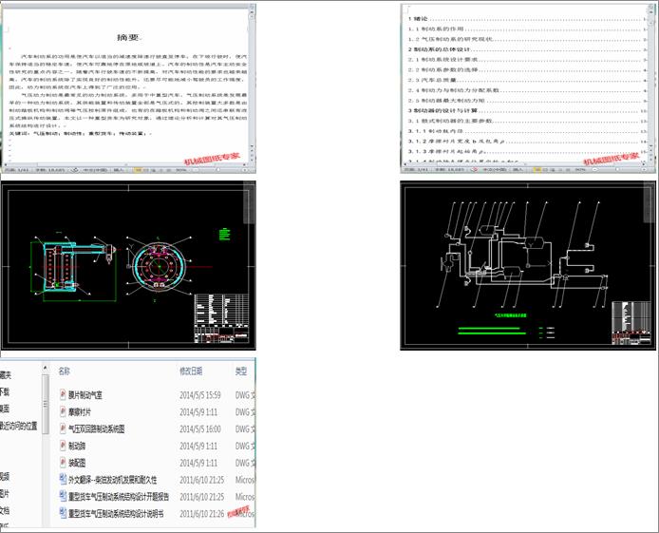Click contents entry 2.3 汽车总质量
The width and height of the screenshot is (659, 533).
432,80
